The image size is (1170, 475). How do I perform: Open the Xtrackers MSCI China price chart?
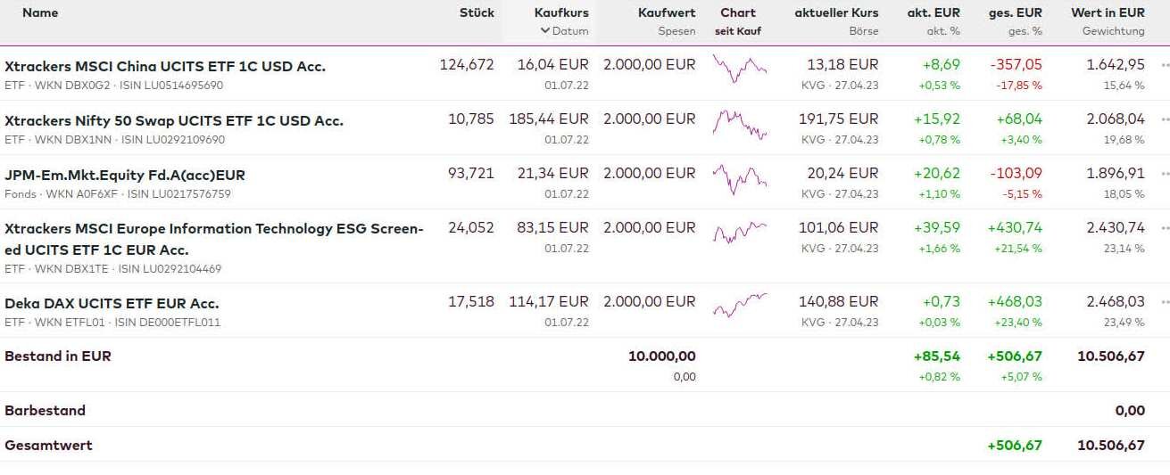[x=739, y=68]
